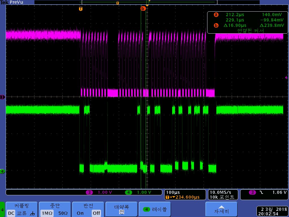Click channel 3 1.00 V scale value

point(105,192)
